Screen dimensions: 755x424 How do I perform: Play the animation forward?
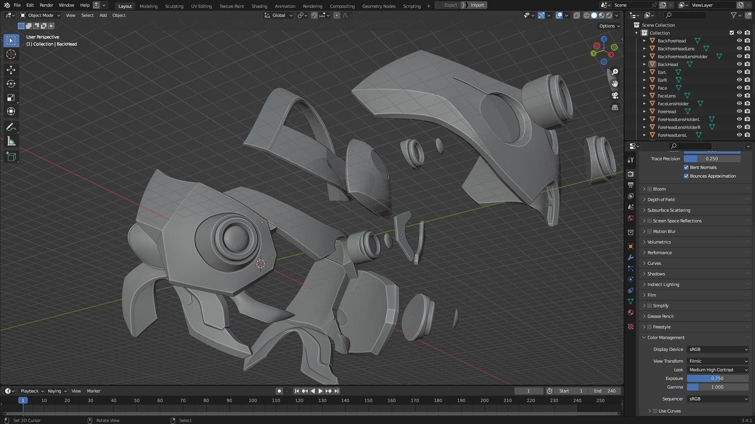pyautogui.click(x=320, y=391)
